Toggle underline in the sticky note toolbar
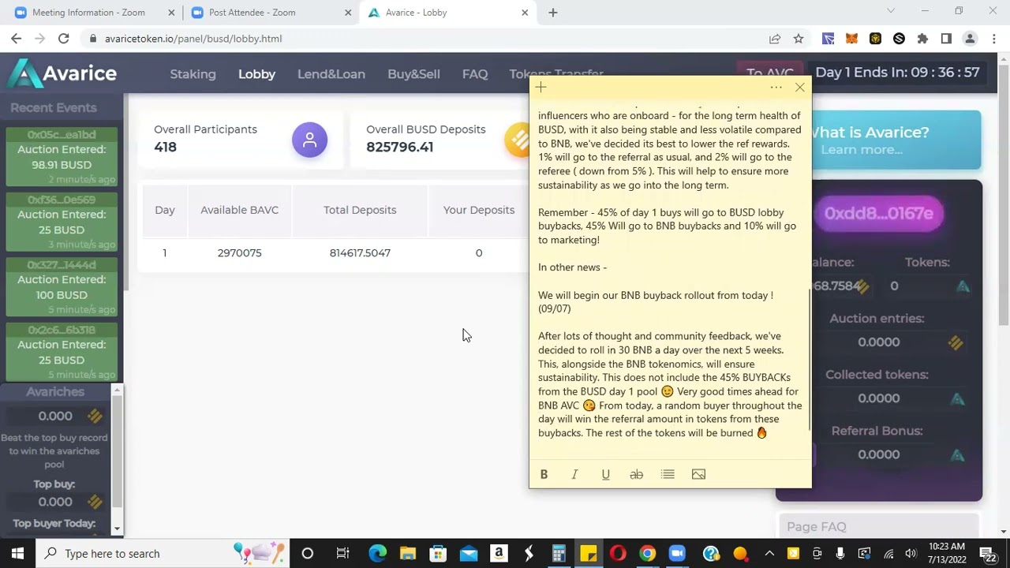 click(605, 474)
